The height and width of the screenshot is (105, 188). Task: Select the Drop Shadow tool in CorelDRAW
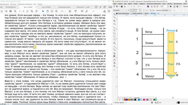pos(114,53)
